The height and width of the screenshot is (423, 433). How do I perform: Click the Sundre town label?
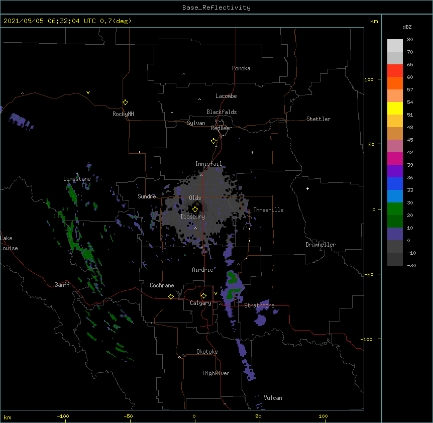coord(147,196)
